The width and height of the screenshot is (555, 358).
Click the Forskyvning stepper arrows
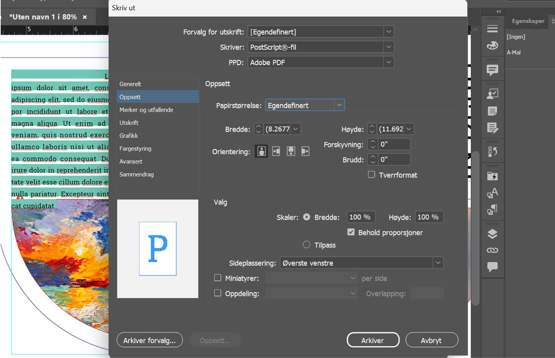point(373,144)
